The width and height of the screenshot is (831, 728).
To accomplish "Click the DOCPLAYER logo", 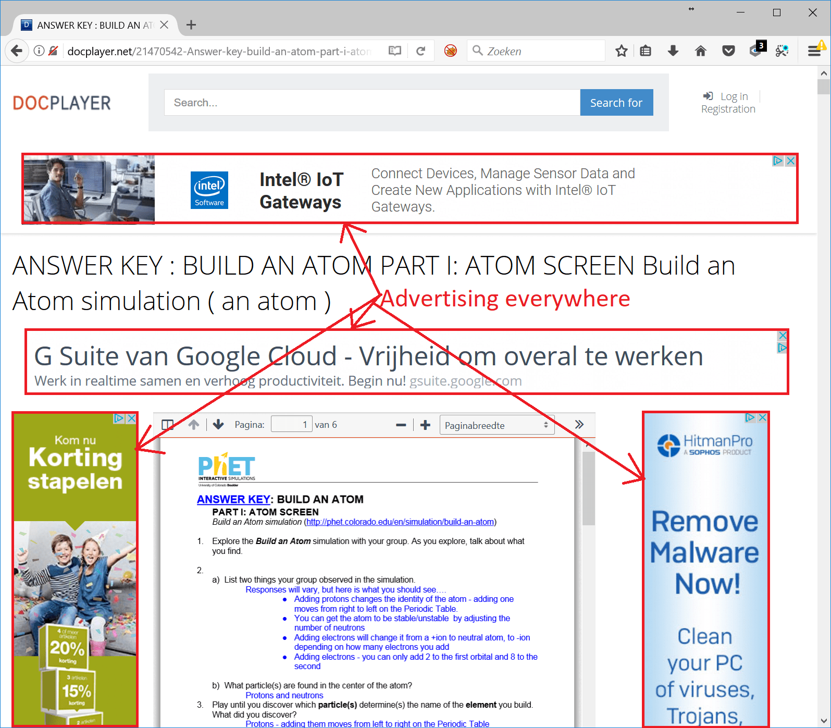I will [61, 103].
